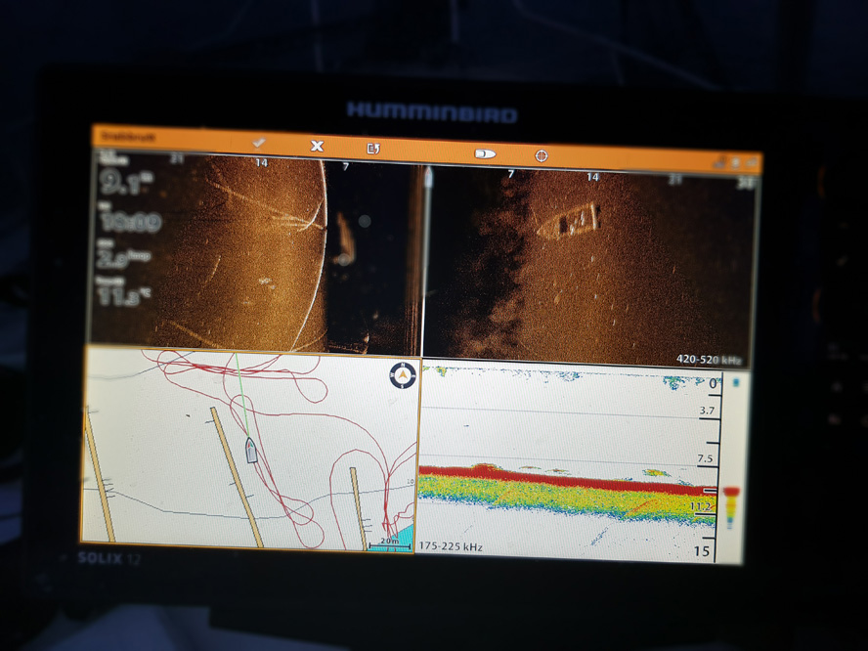Tap the 420-520 kHz frequency label
This screenshot has height=651, width=868.
[709, 360]
